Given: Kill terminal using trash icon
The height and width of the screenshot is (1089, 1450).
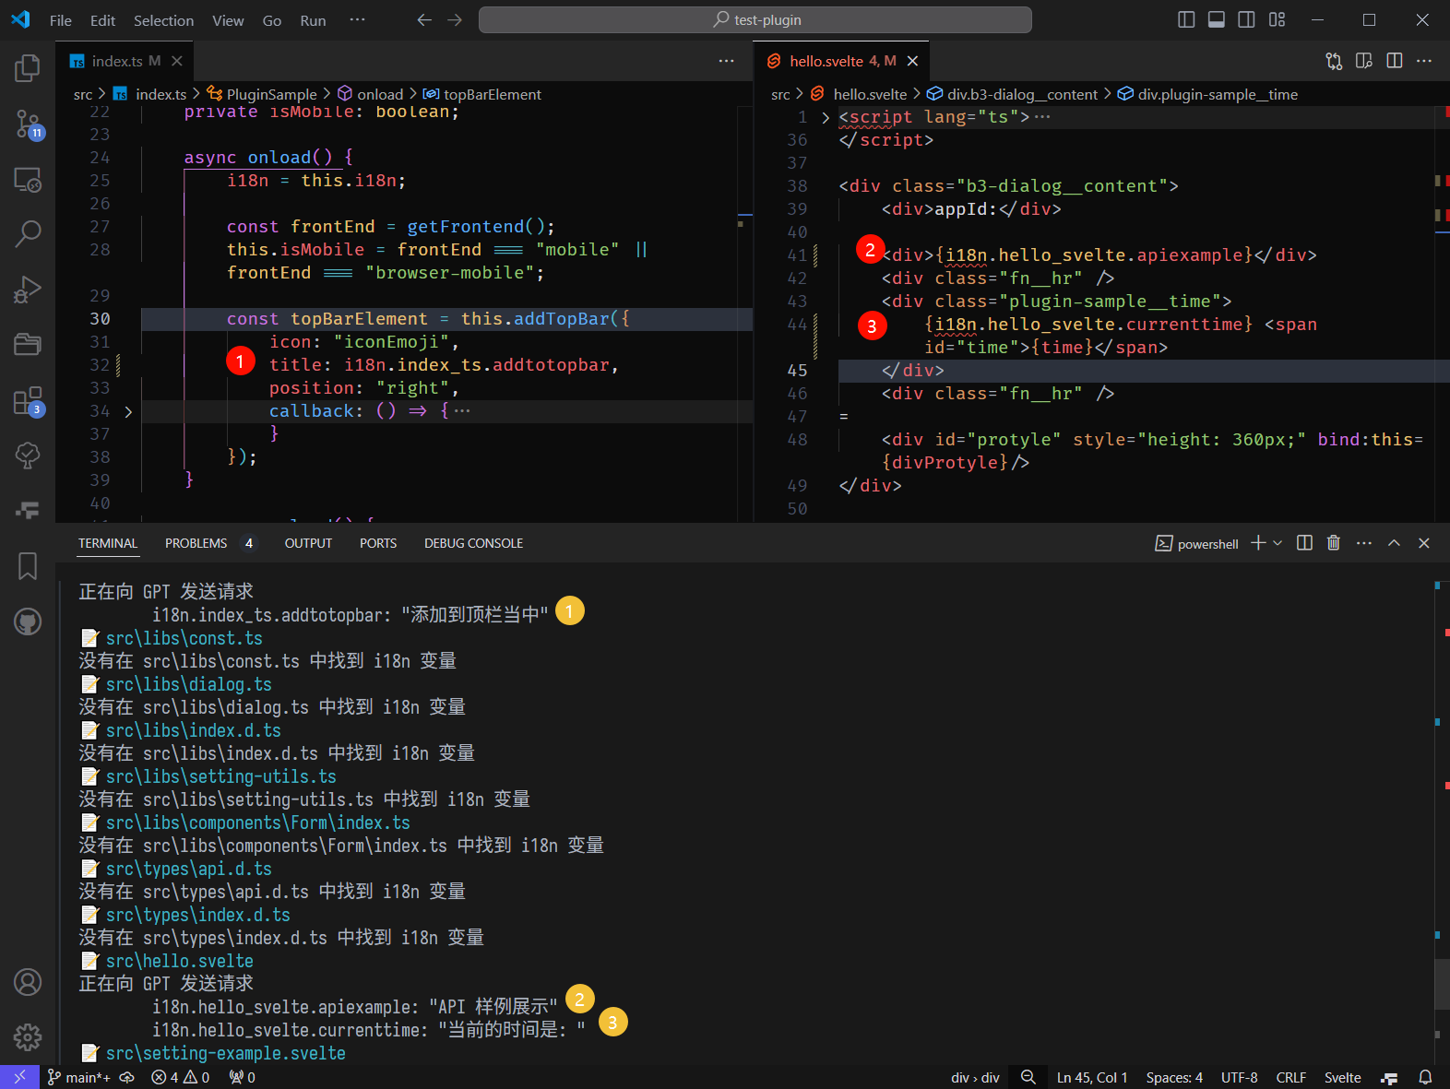Looking at the screenshot, I should pyautogui.click(x=1333, y=543).
